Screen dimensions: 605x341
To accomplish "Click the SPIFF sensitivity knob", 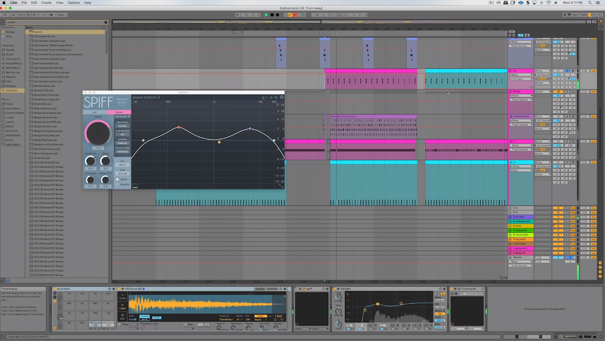I will 90,161.
